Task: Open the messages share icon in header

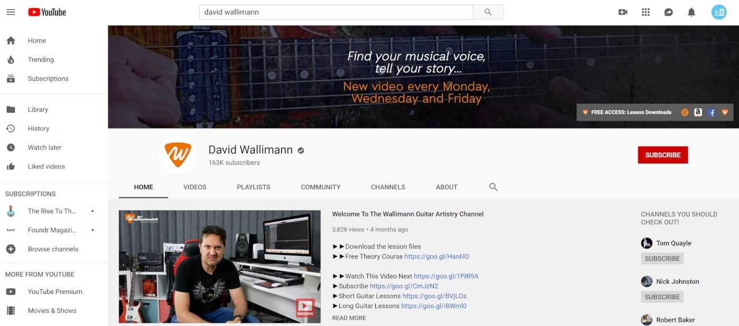Action: pos(668,12)
